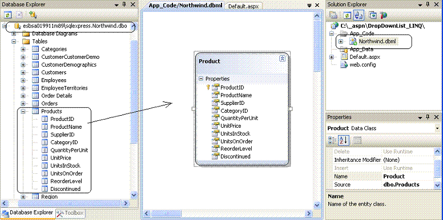Click Northwind.dbml file icon in Solution Explorer
Image resolution: width=443 pixels, height=220 pixels.
click(353, 42)
